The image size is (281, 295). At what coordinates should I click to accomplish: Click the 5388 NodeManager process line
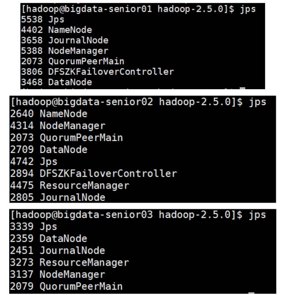(64, 51)
